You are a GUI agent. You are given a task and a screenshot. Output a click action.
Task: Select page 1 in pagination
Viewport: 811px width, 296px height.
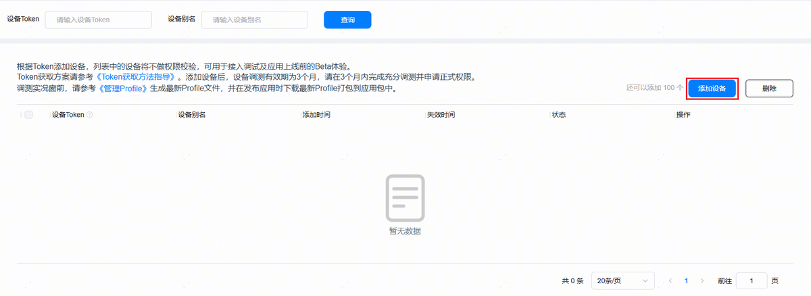pos(687,280)
